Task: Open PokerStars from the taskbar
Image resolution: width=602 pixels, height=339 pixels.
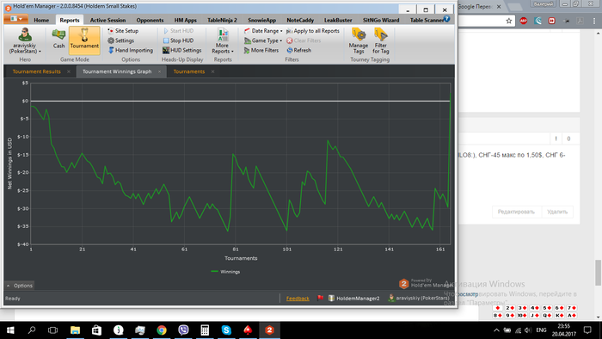Action: tap(248, 330)
